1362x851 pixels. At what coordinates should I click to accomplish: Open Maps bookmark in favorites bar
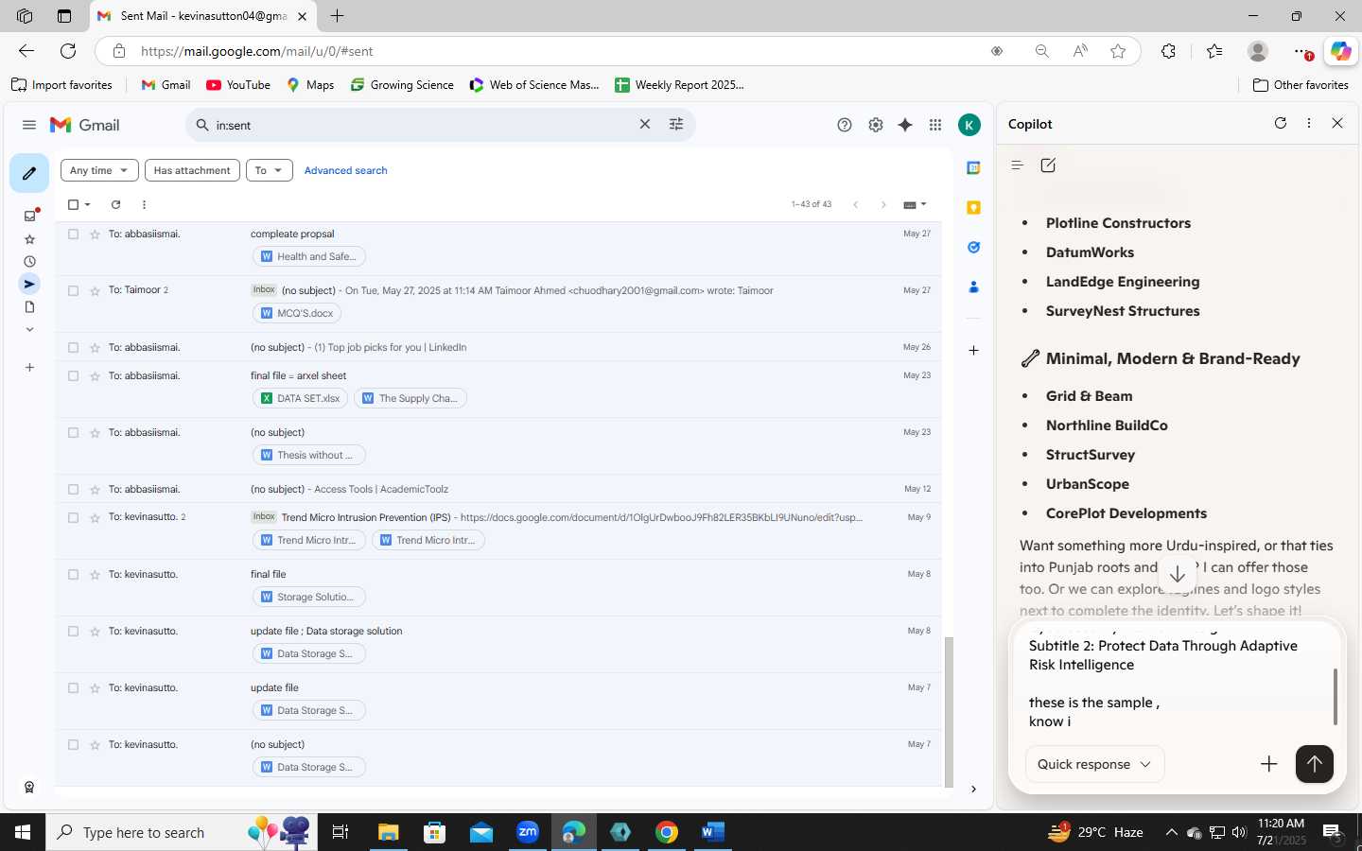click(x=310, y=85)
